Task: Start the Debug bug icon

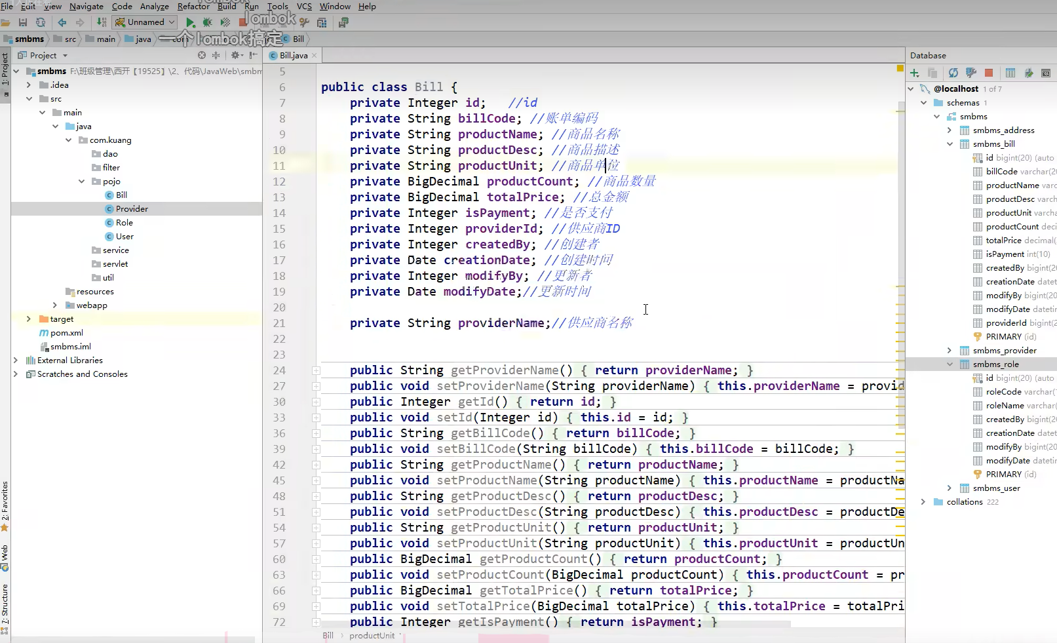Action: click(208, 22)
